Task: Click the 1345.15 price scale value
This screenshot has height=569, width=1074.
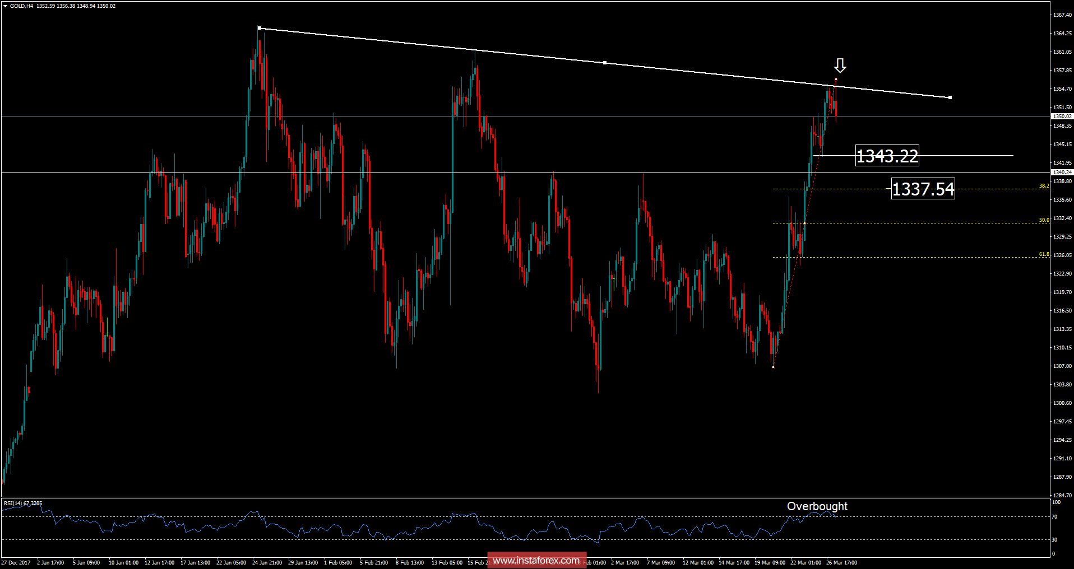Action: [1062, 144]
